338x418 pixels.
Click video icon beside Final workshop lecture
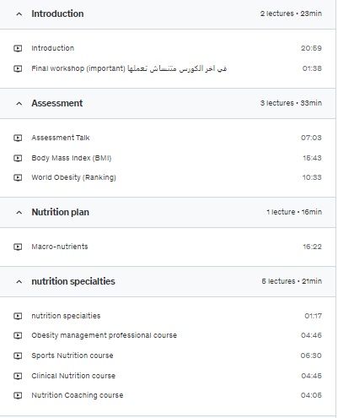(18, 68)
